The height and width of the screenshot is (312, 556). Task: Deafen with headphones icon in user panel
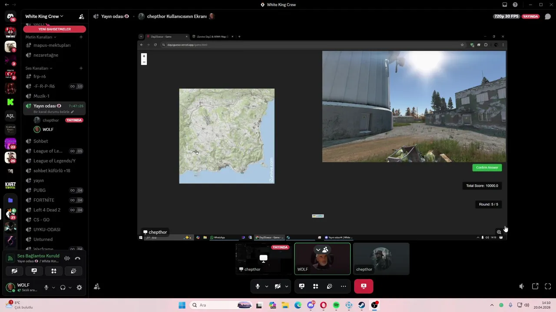(63, 287)
